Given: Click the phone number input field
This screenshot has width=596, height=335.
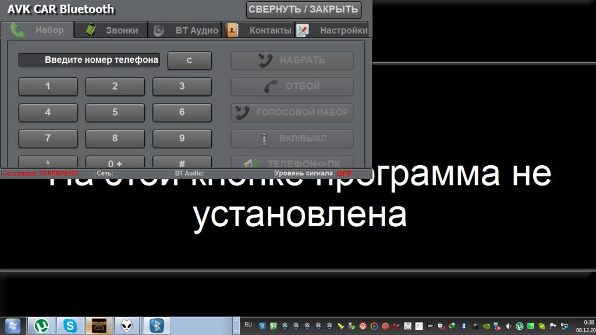Looking at the screenshot, I should [89, 60].
